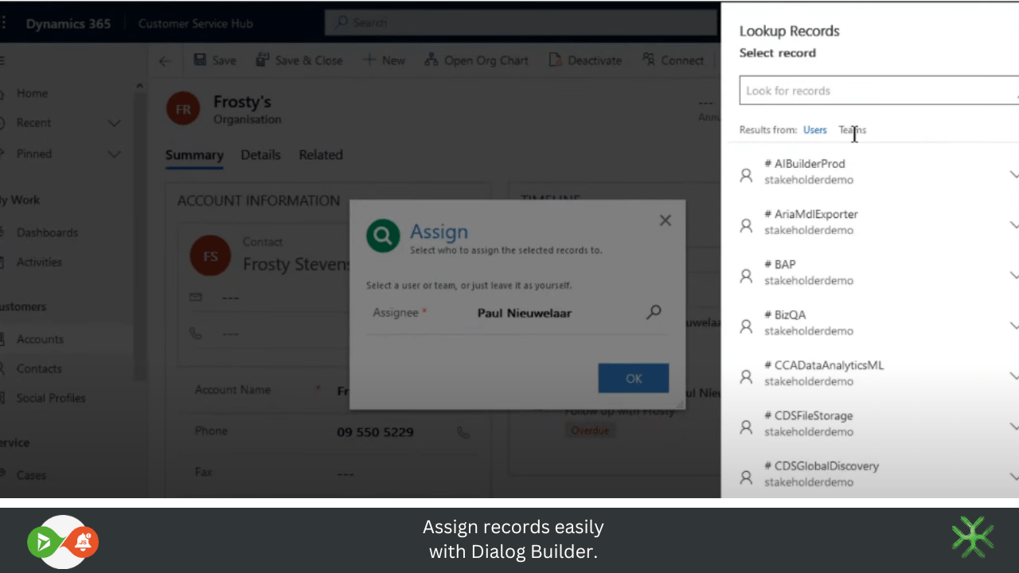Filter lookup results by Teams
Viewport: 1019px width, 573px height.
(x=852, y=130)
